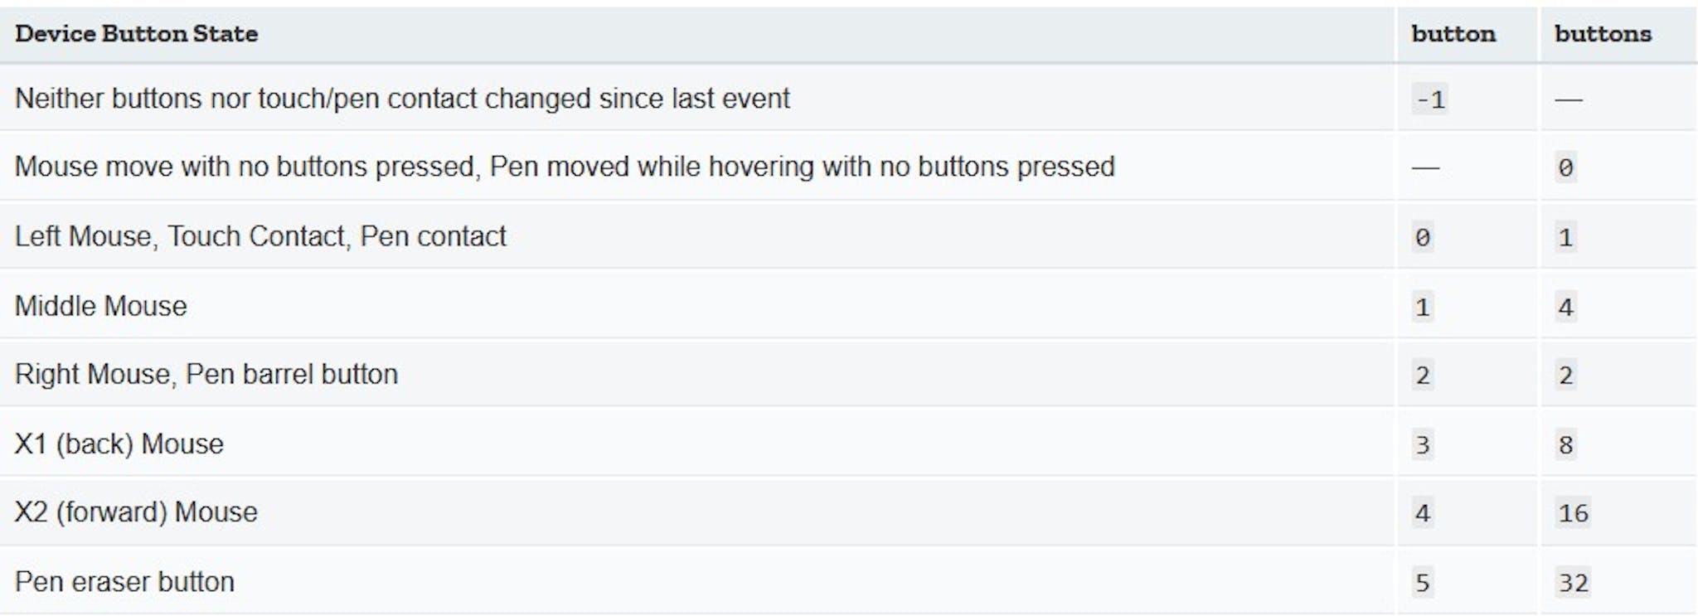Viewport: 1698px width, 616px height.
Task: Click the button column header
Action: [1453, 34]
